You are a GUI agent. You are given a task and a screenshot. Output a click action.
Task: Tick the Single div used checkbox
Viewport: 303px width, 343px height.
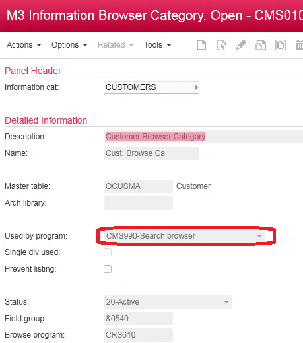tap(108, 252)
